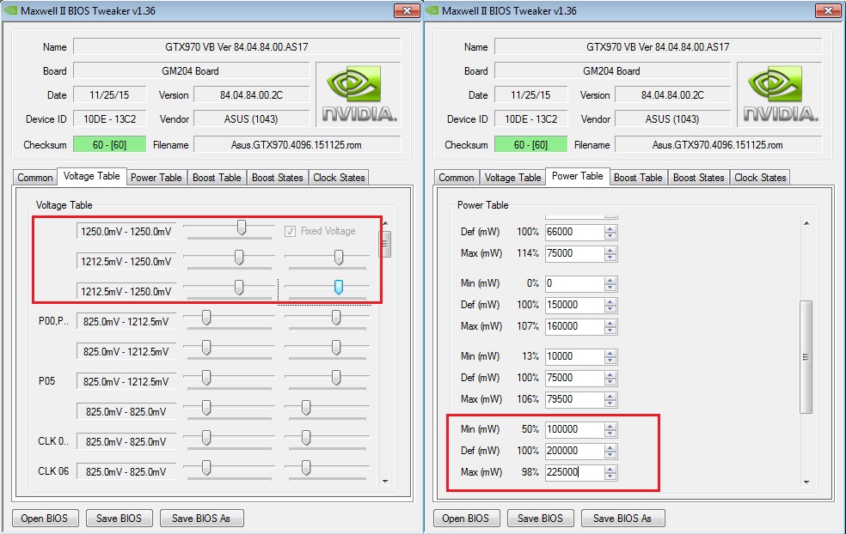Click Filename field in right window
This screenshot has height=534, width=846.
tap(718, 144)
